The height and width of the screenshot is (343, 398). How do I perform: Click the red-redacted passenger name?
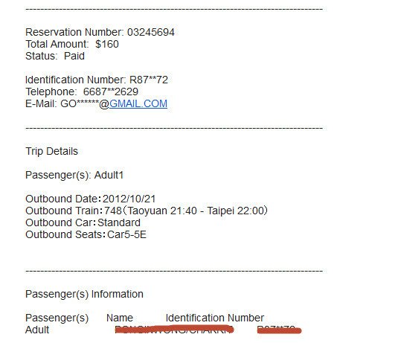click(174, 330)
